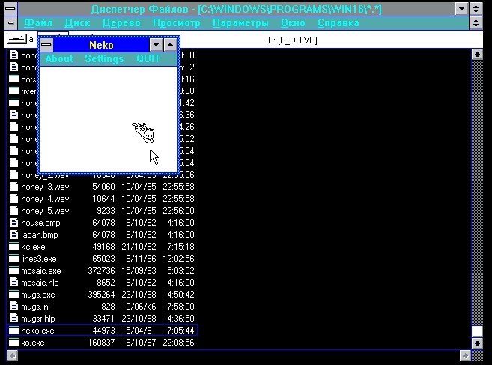
Task: Click the mosaic.hlp document icon
Action: click(14, 283)
